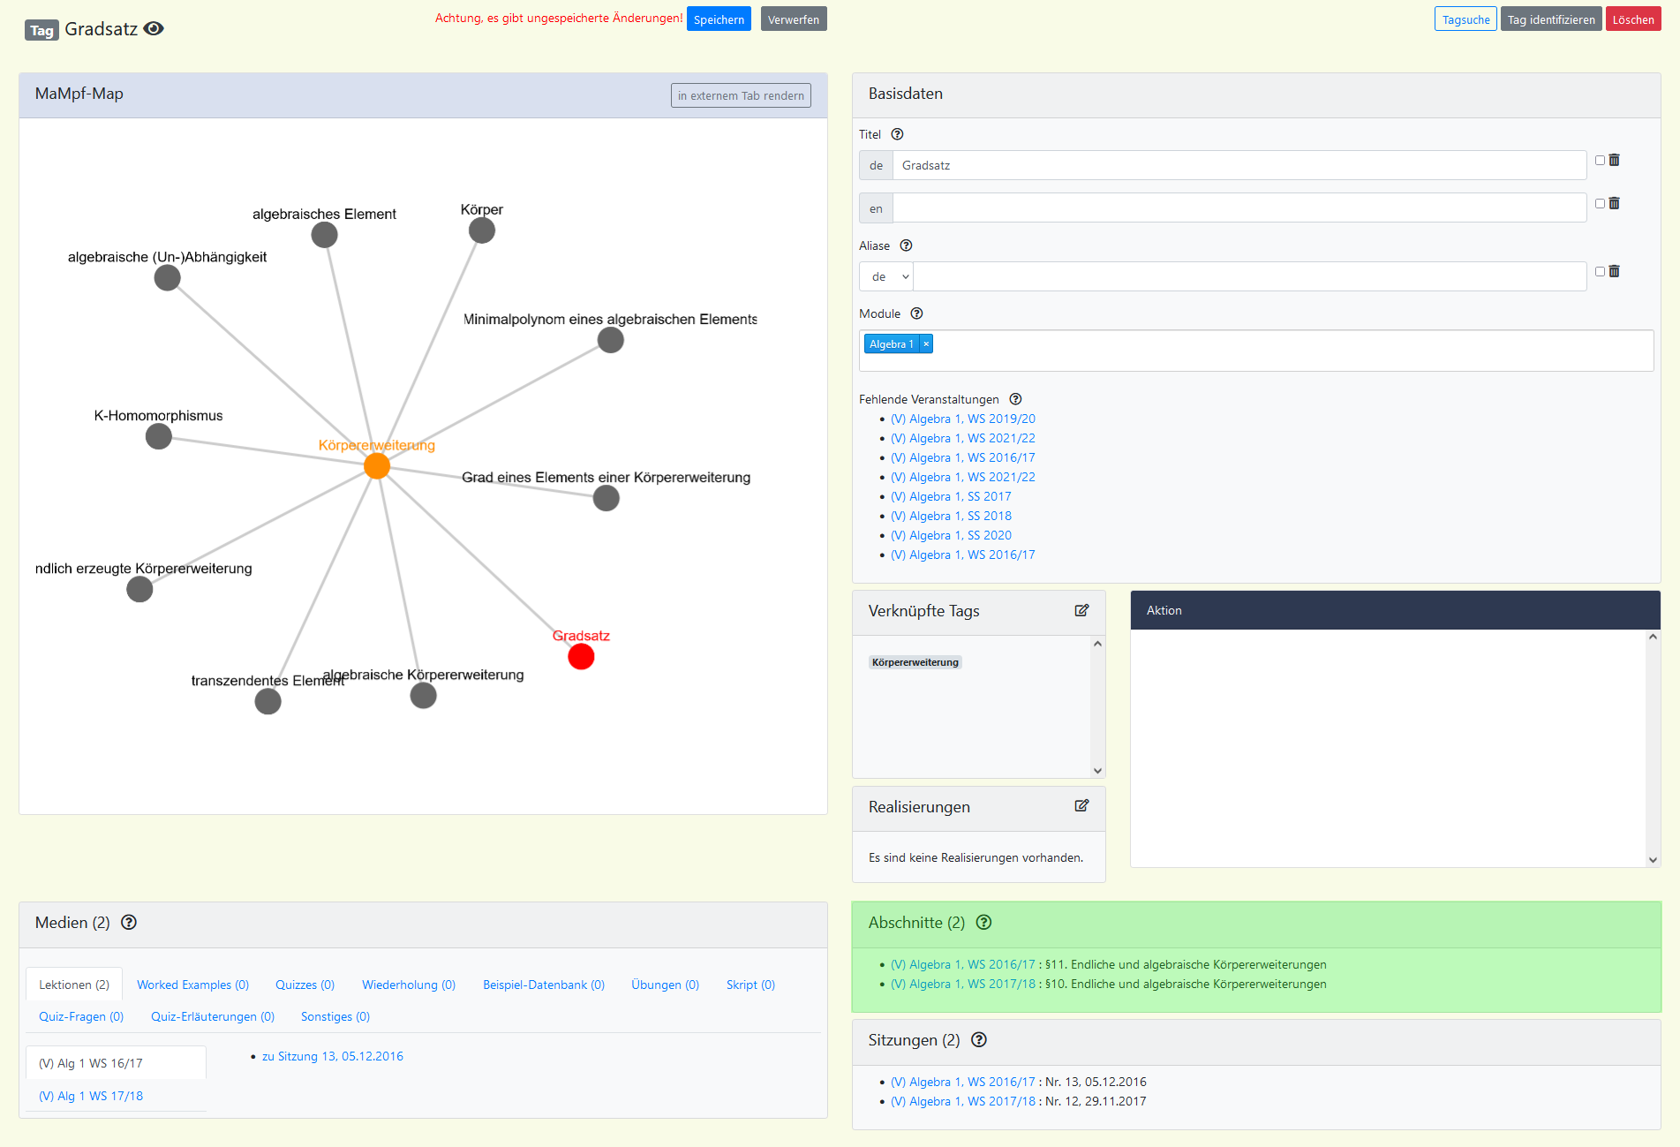Edit Realisierungen via pencil icon
The height and width of the screenshot is (1147, 1680).
[x=1081, y=805]
